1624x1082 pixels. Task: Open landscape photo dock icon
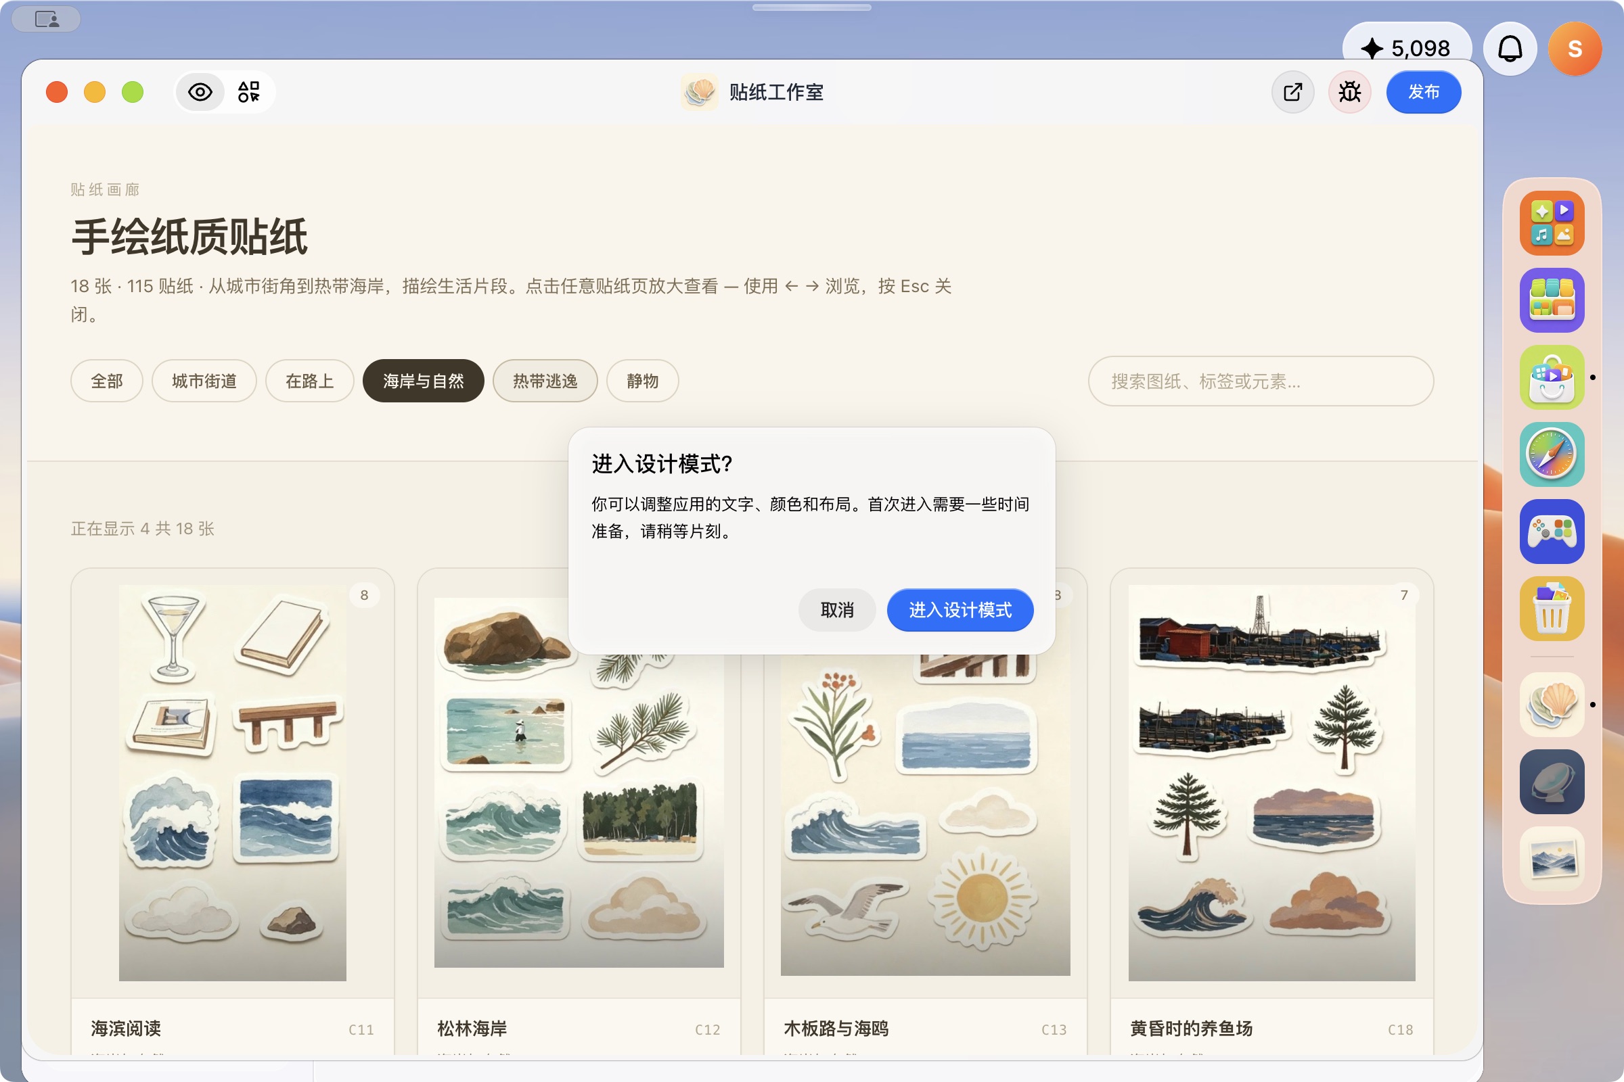(x=1552, y=859)
